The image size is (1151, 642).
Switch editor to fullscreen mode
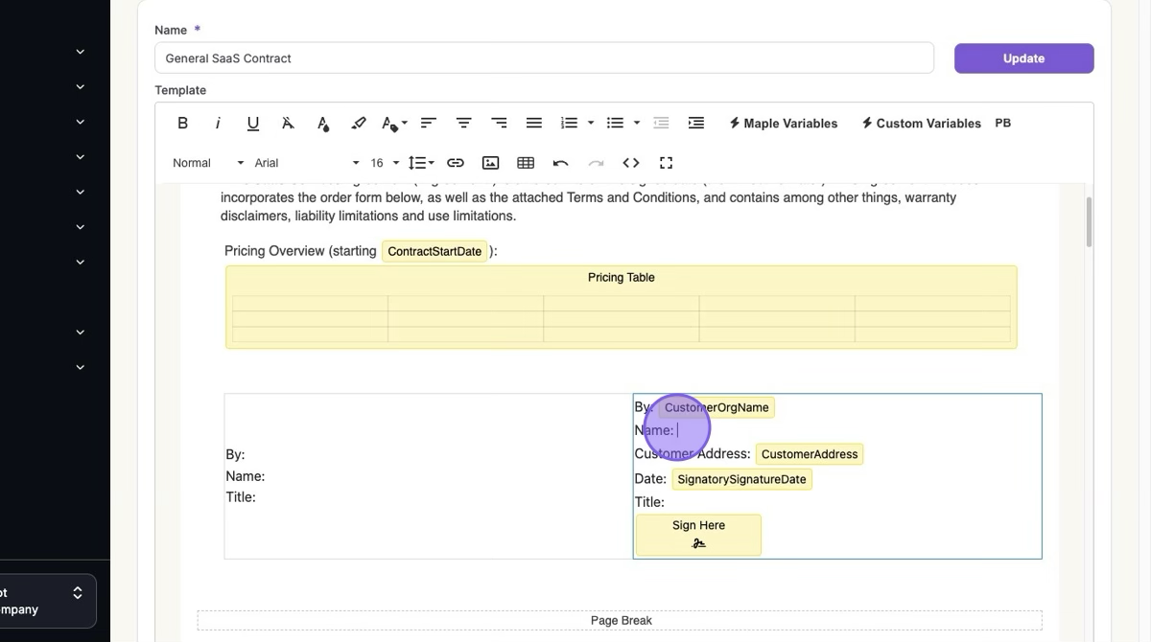click(x=667, y=163)
